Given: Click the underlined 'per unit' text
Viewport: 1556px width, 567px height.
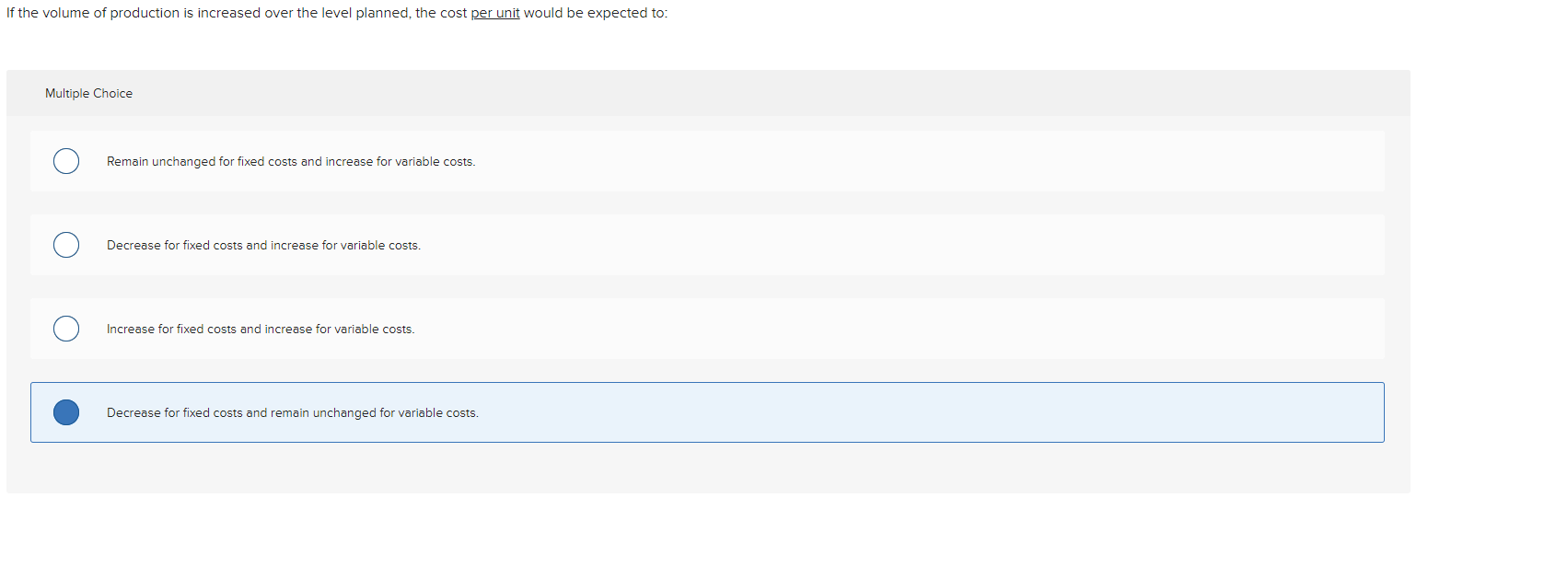Looking at the screenshot, I should coord(494,13).
